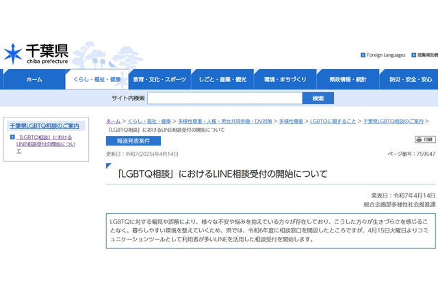The image size is (438, 291).
Task: Switch to 環境・まちづくり tab
Action: coord(285,79)
